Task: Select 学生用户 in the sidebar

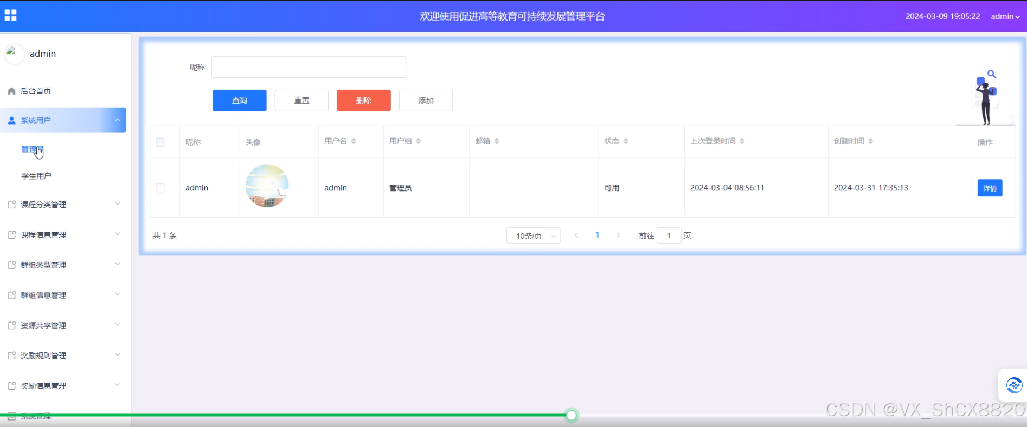Action: [x=36, y=176]
